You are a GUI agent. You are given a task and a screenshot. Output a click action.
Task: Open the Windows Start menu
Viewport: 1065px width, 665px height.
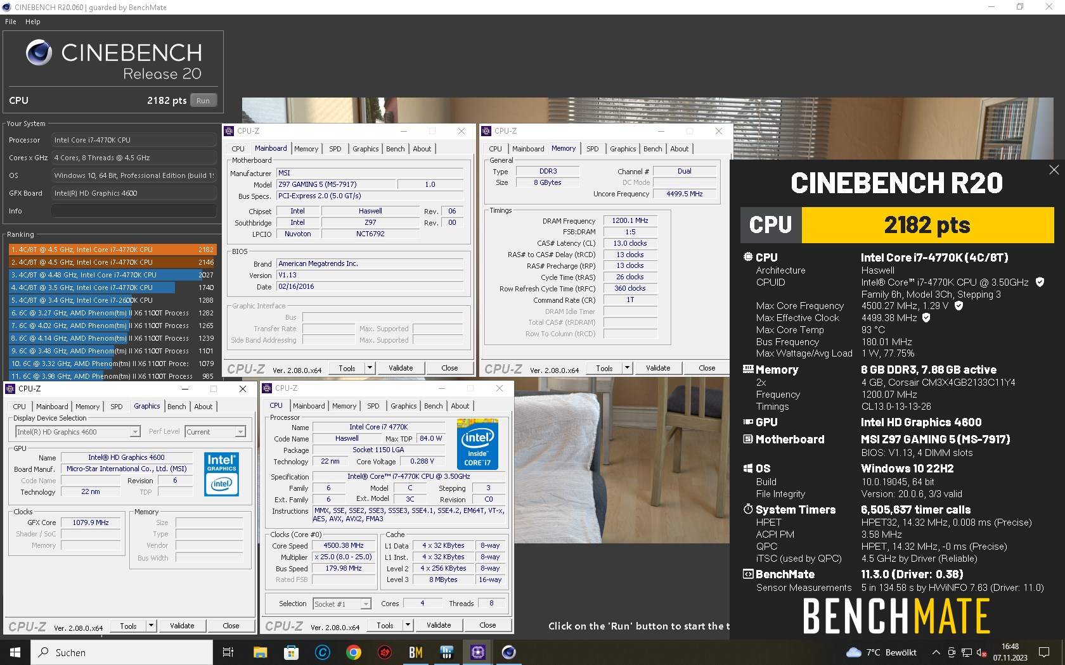click(x=15, y=652)
